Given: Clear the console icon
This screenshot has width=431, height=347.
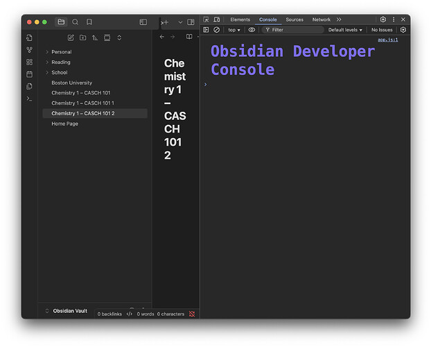Looking at the screenshot, I should click(x=217, y=30).
